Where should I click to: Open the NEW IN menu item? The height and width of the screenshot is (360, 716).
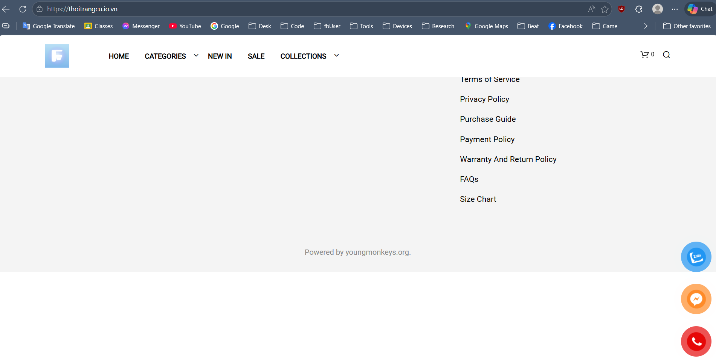(220, 56)
